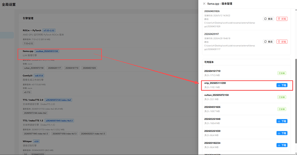Select size text 大小: 33.1 MB
Screen dimensions: 297x155
tap(211, 99)
